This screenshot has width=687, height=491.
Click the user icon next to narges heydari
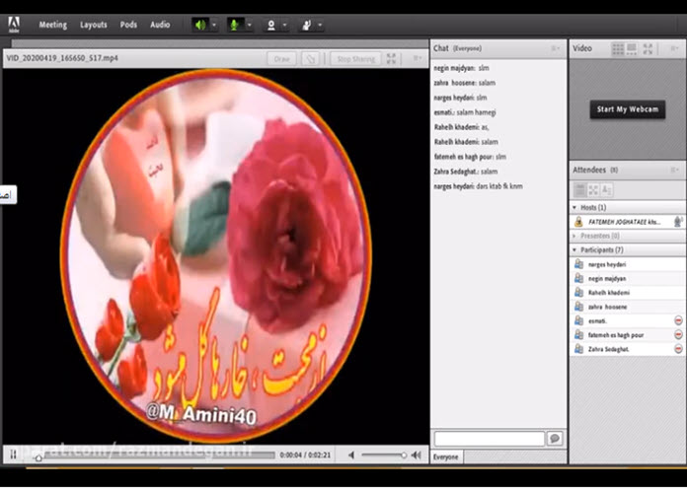pyautogui.click(x=578, y=264)
